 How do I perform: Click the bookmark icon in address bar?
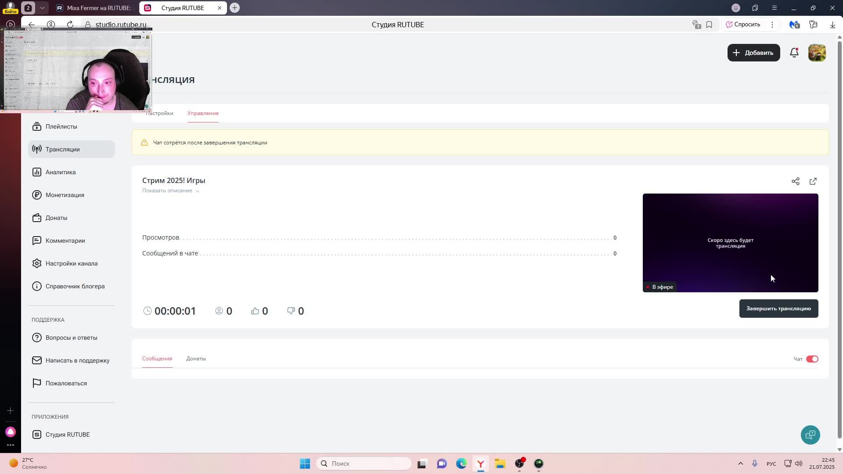(709, 25)
